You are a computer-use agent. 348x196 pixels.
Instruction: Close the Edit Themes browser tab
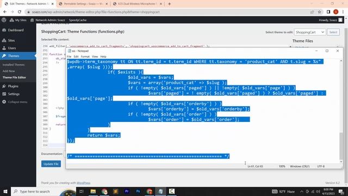[x=52, y=4]
